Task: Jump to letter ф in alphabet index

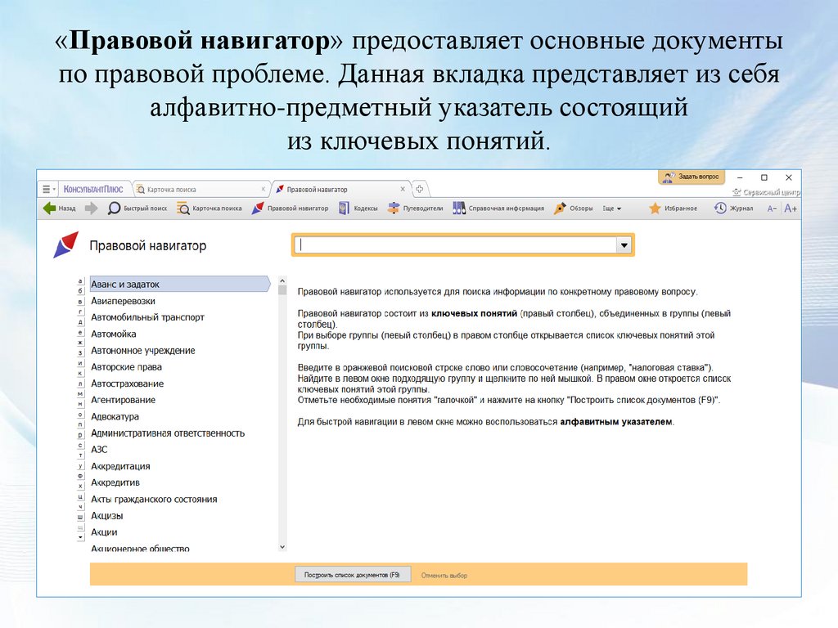Action: click(81, 476)
